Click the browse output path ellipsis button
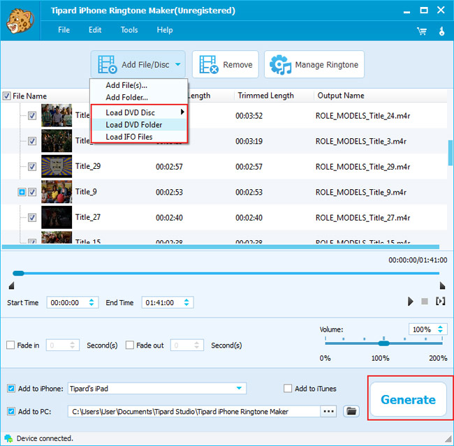The height and width of the screenshot is (446, 454). click(x=328, y=411)
